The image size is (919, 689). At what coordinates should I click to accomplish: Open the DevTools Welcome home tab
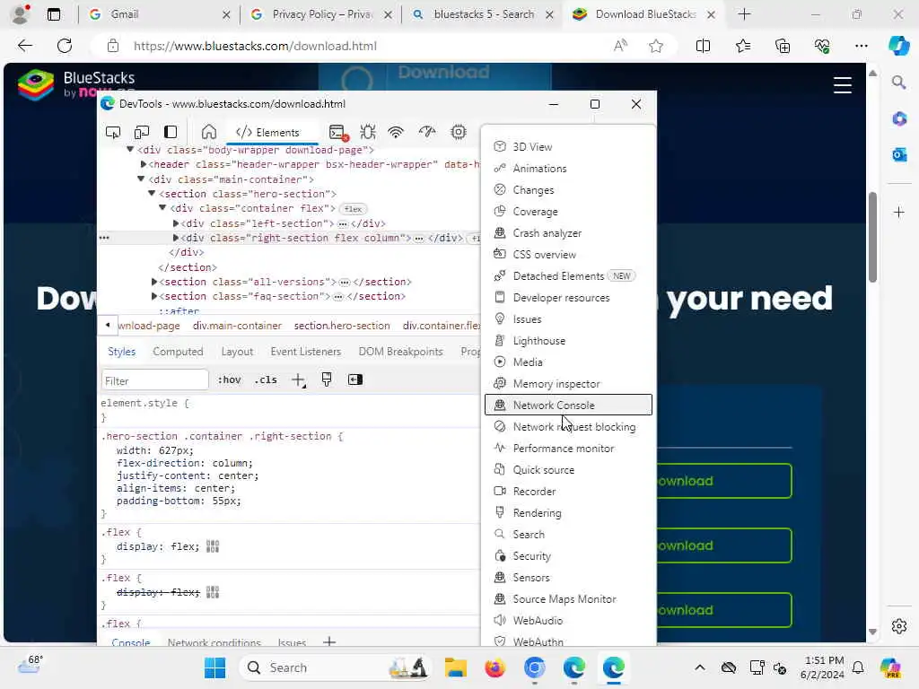tap(209, 133)
